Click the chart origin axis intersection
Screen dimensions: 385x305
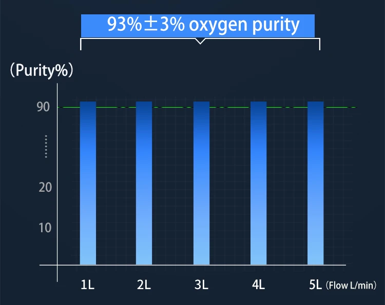[57, 265]
